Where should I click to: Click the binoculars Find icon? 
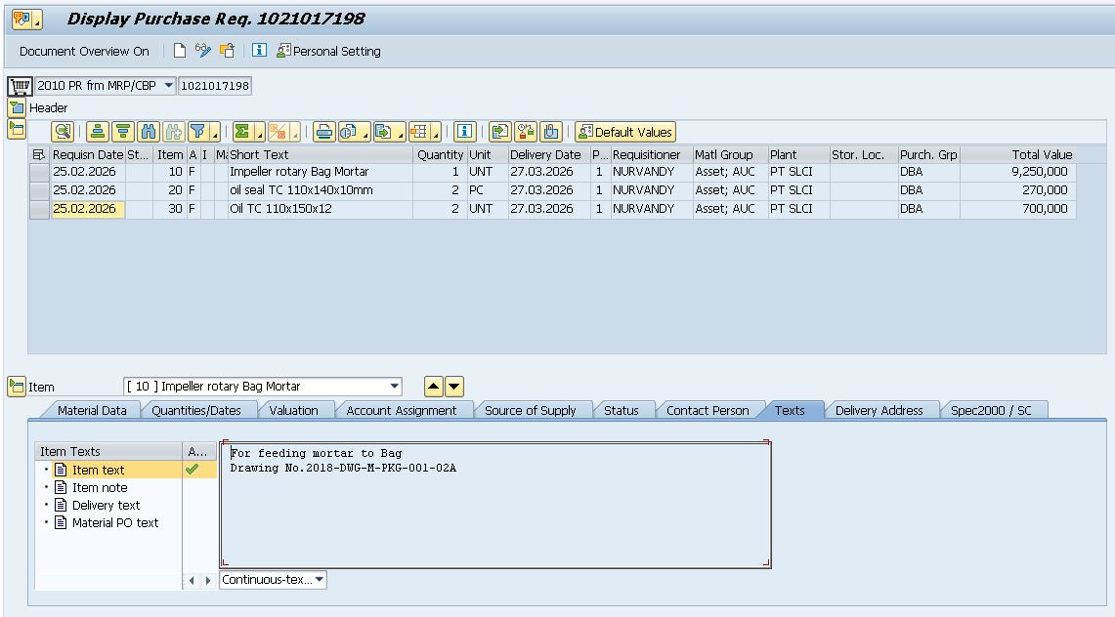pyautogui.click(x=149, y=132)
